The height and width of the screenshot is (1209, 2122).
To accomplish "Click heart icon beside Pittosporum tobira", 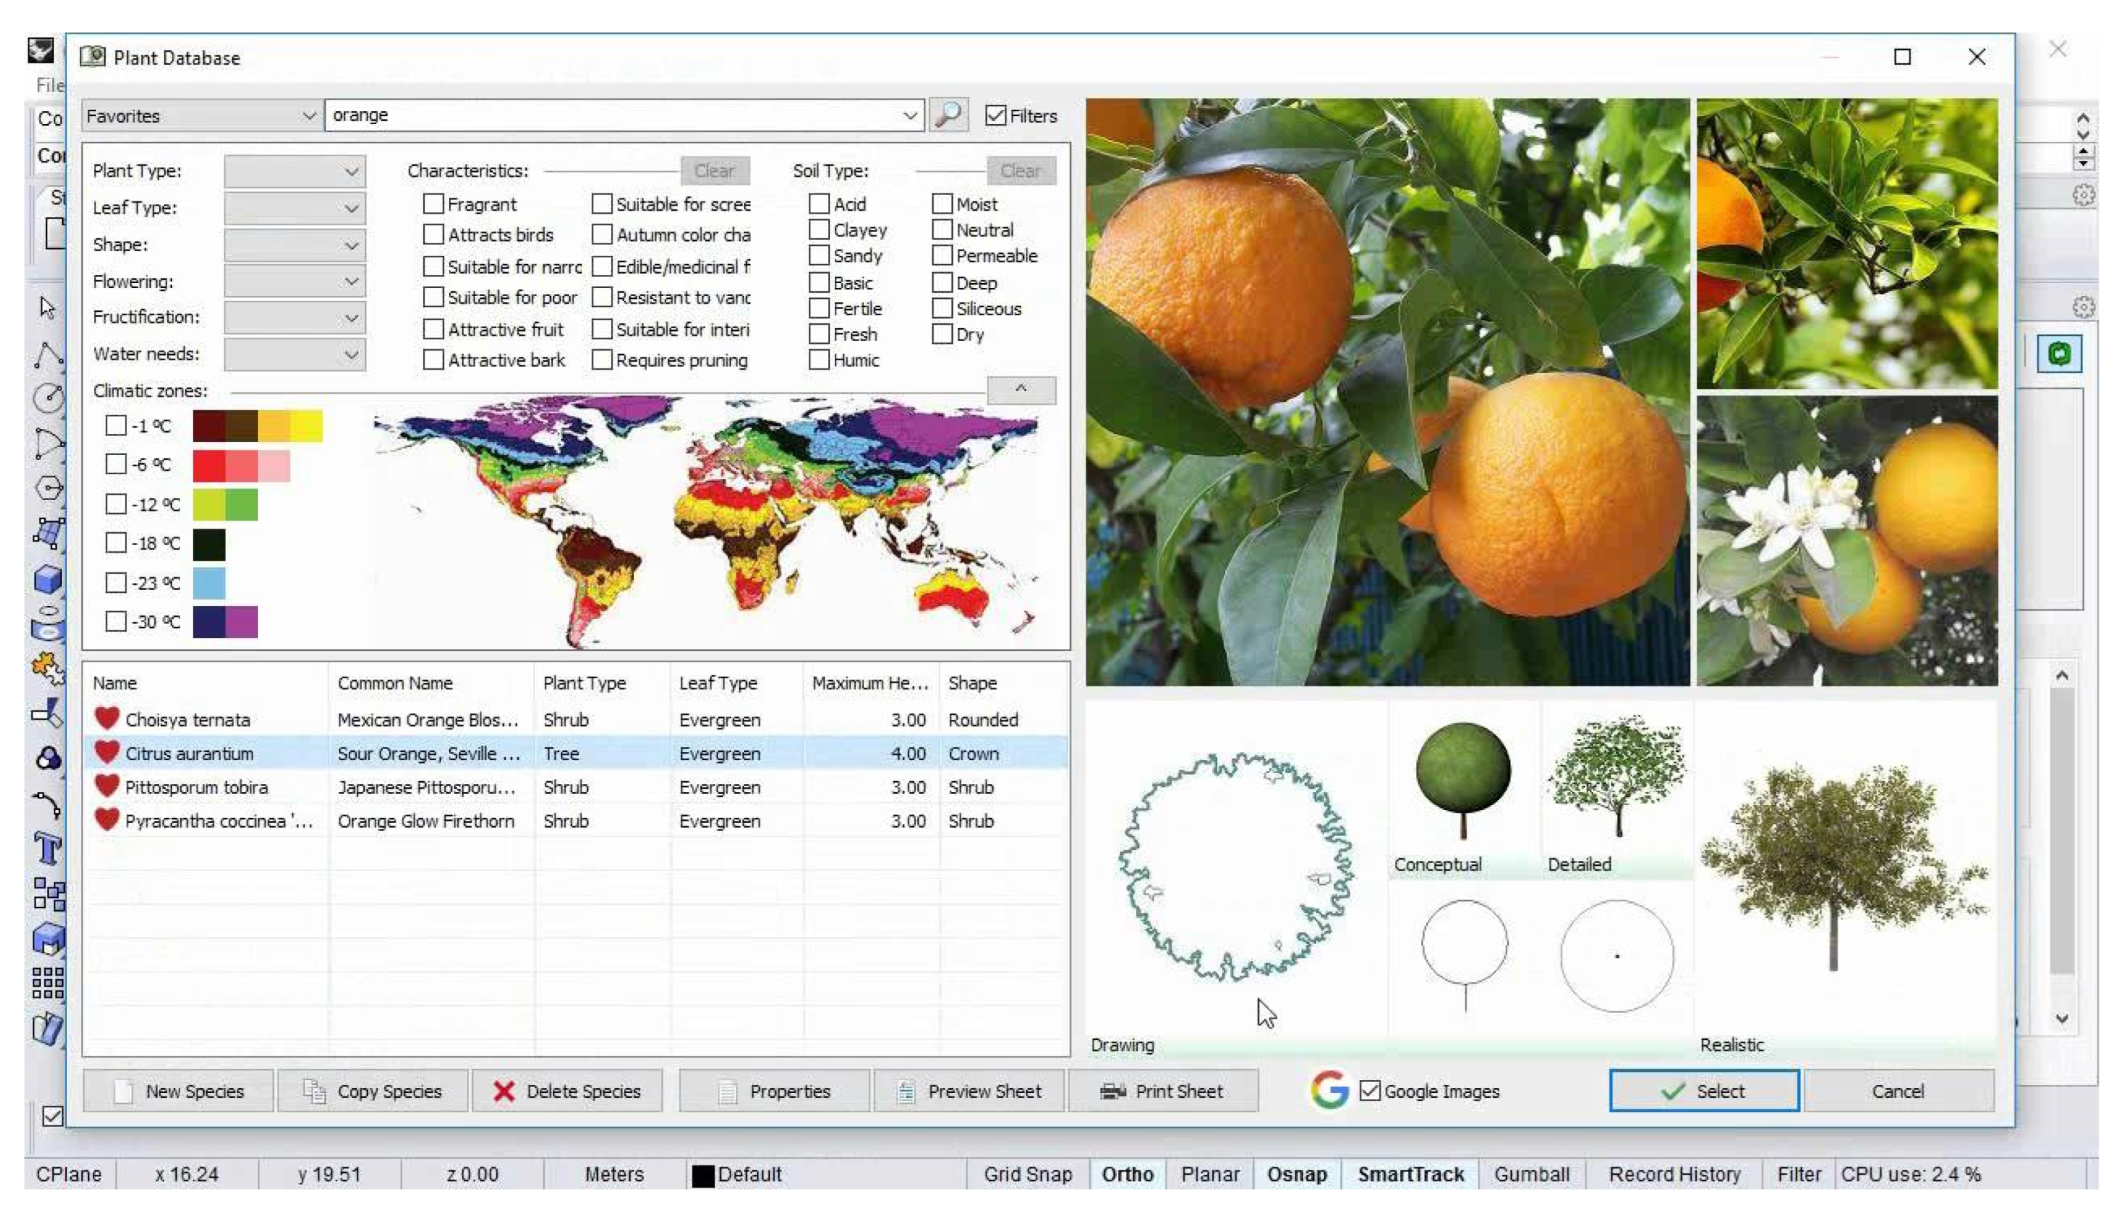I will pyautogui.click(x=106, y=785).
